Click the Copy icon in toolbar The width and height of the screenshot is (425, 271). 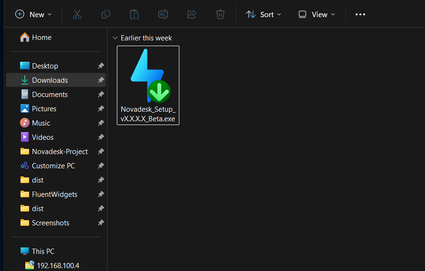point(106,14)
